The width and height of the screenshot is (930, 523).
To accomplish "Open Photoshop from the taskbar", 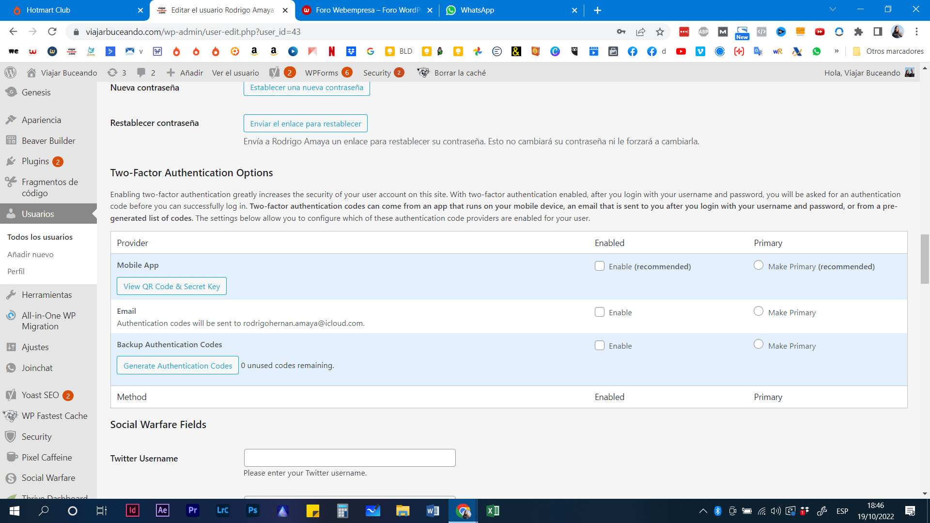I will tap(253, 510).
